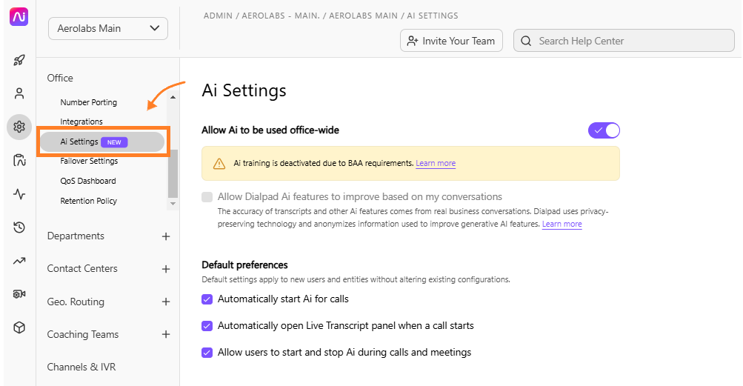Select Ai Settings menu item
Image resolution: width=743 pixels, height=386 pixels.
(x=102, y=142)
